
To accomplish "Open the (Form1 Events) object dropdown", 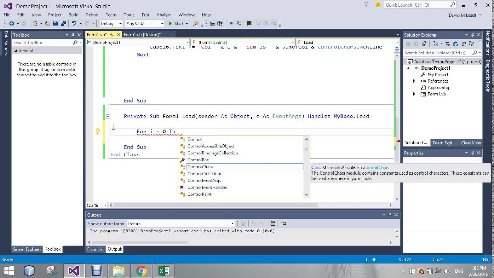I will pyautogui.click(x=243, y=42).
